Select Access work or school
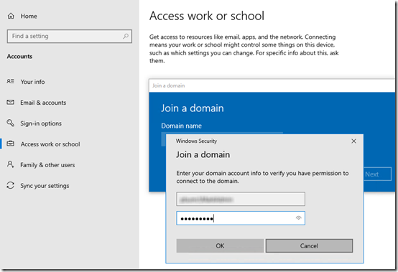The image size is (398, 272). [50, 144]
